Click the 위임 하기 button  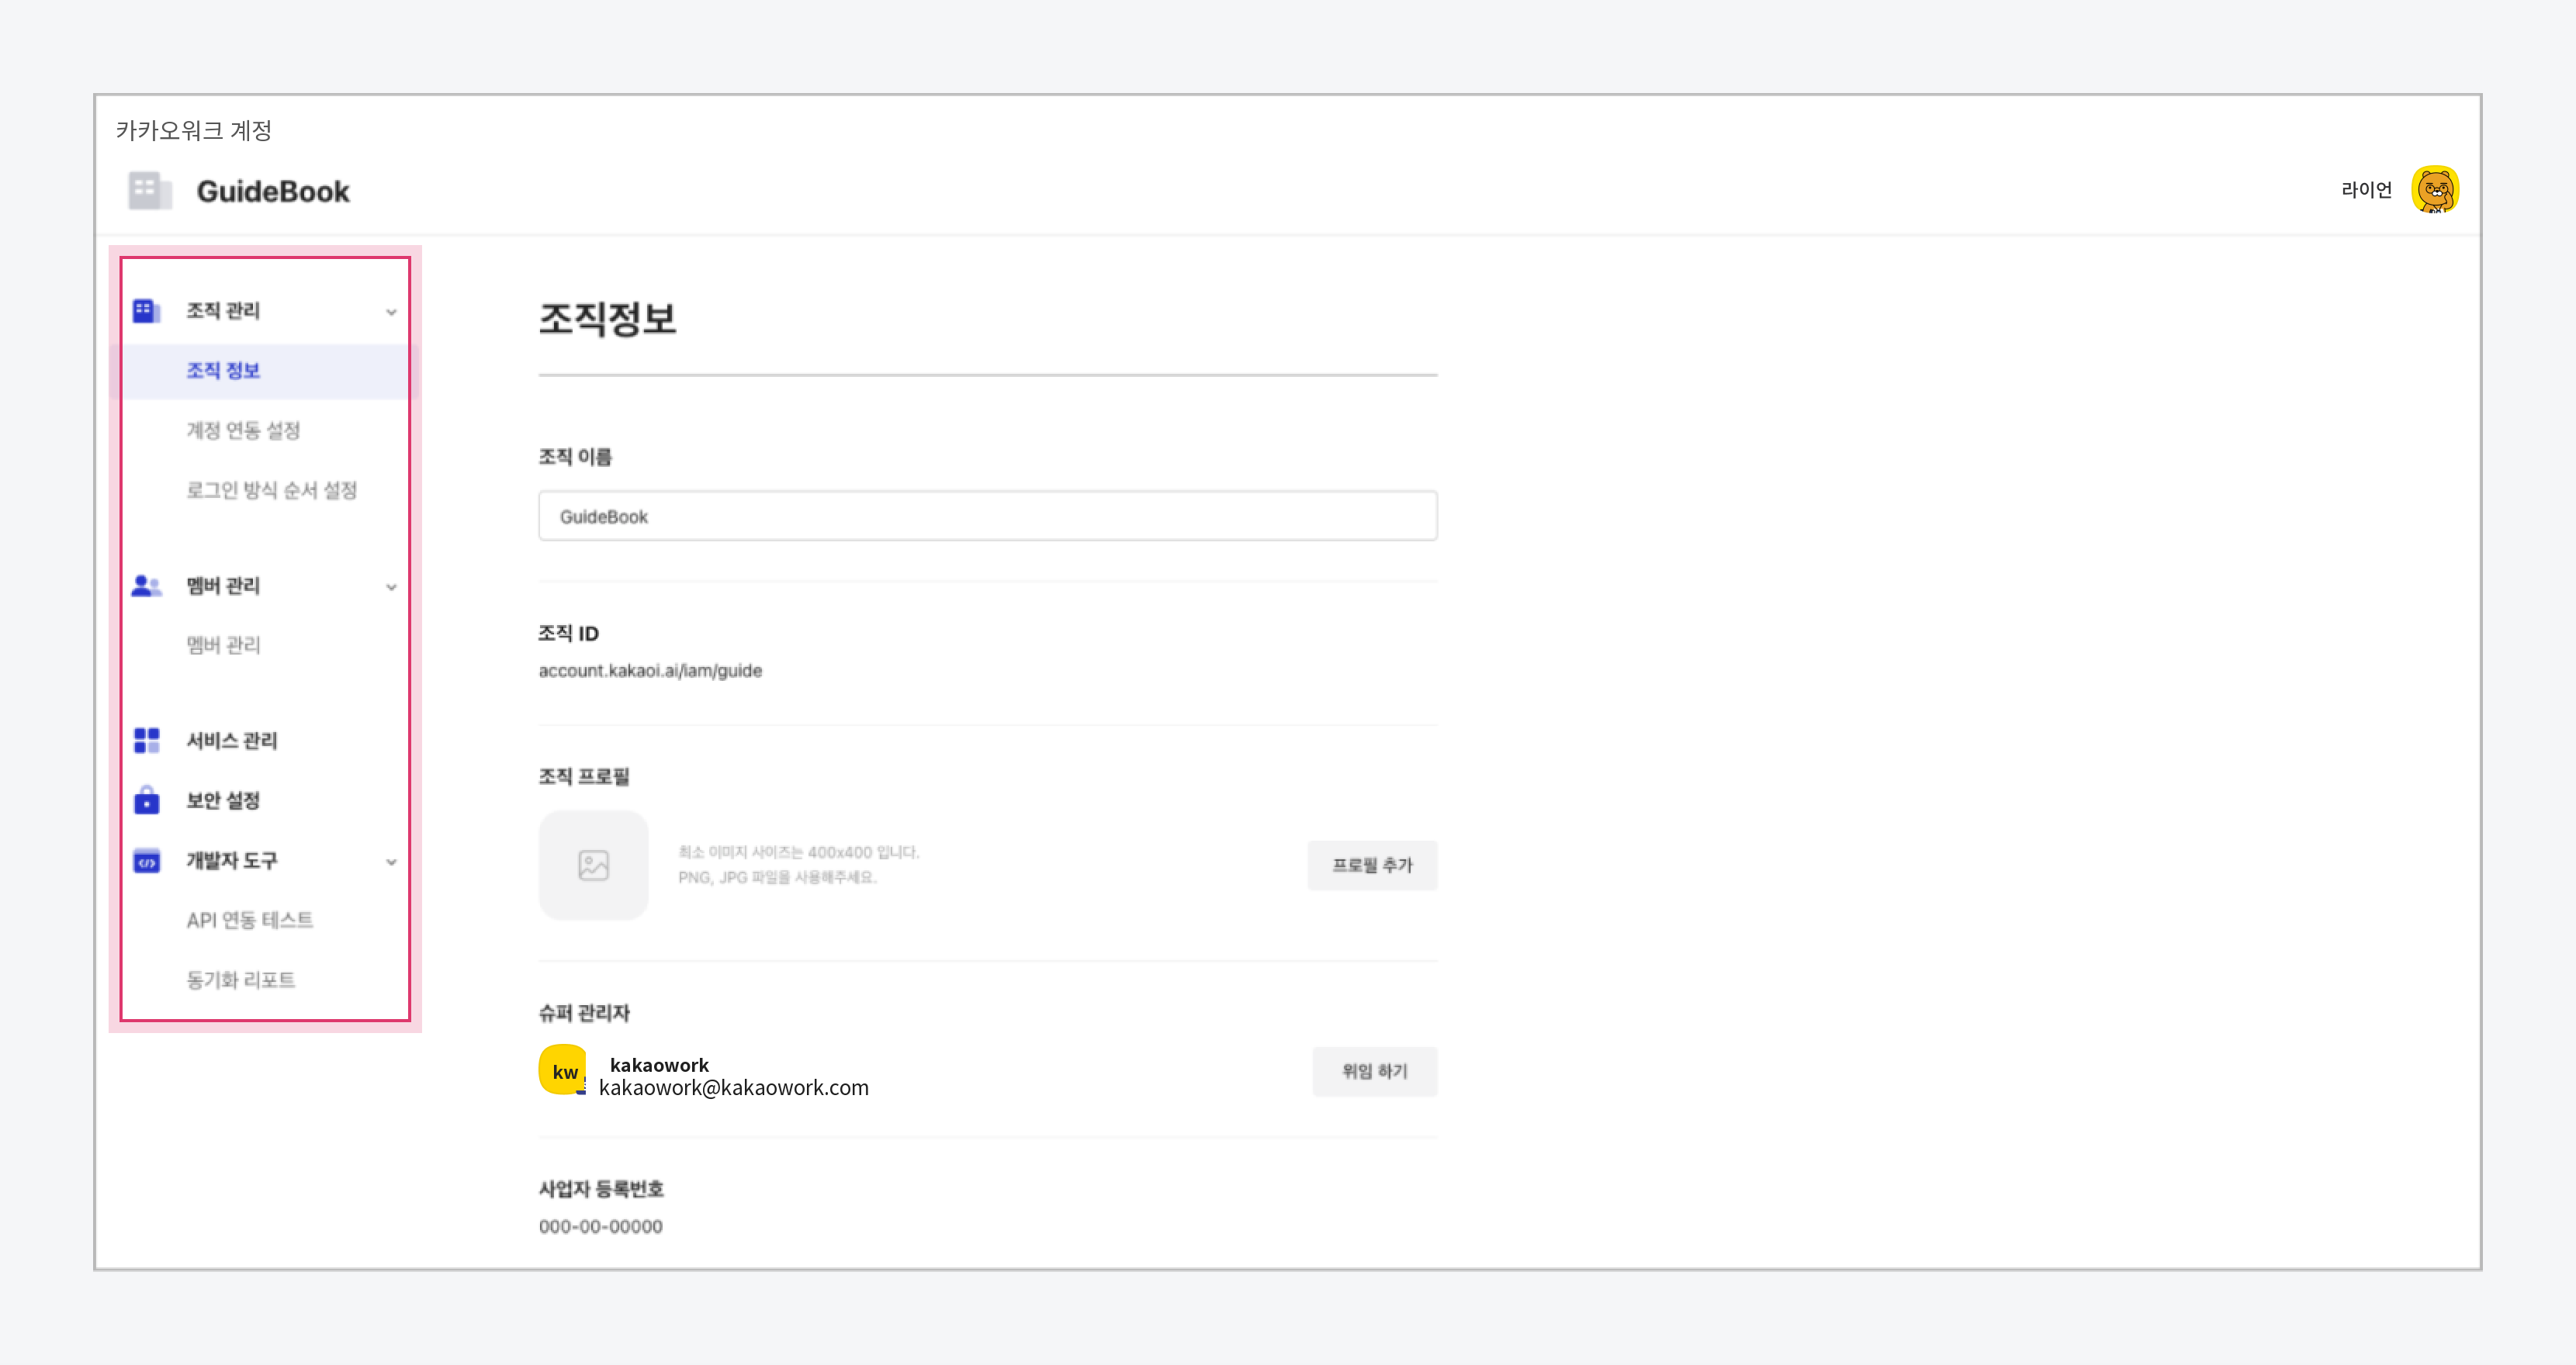(1375, 1071)
